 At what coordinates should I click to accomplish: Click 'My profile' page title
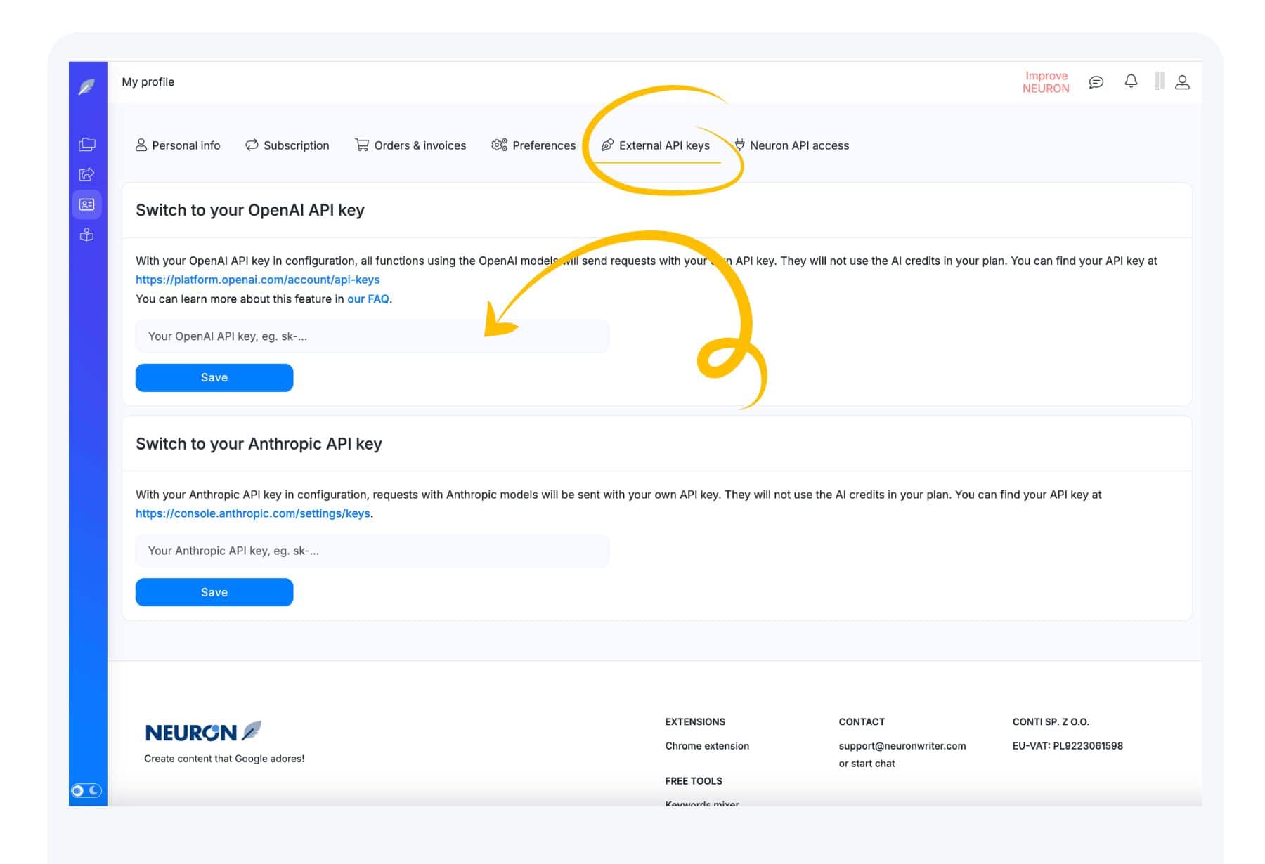point(148,81)
